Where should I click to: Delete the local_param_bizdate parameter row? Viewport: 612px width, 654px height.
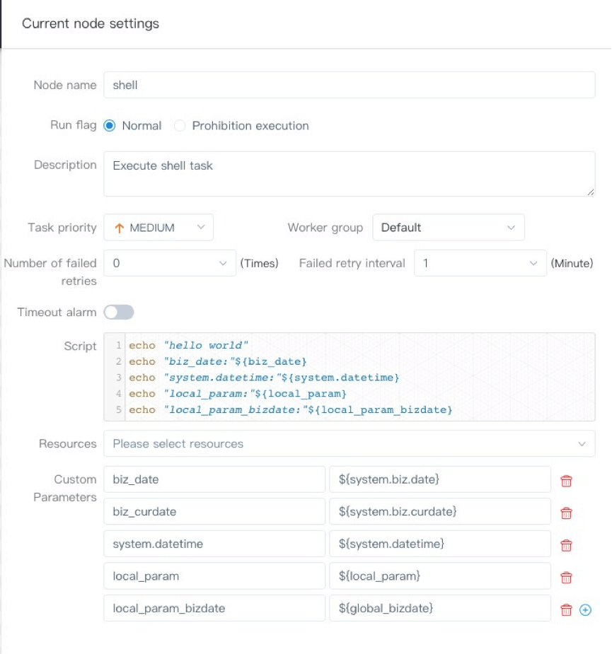pos(566,609)
